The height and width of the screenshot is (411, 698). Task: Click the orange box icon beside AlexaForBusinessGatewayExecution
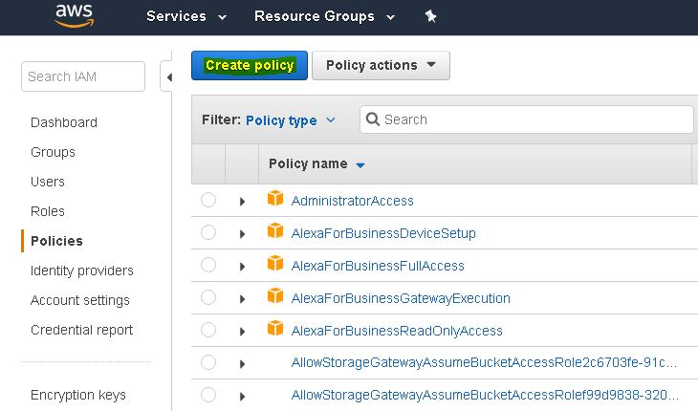275,297
